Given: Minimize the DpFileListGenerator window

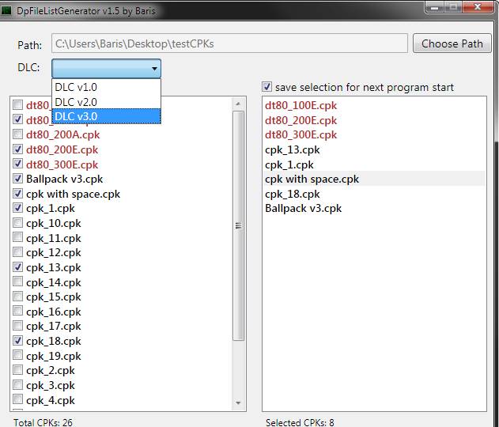Looking at the screenshot, I should click(x=434, y=7).
